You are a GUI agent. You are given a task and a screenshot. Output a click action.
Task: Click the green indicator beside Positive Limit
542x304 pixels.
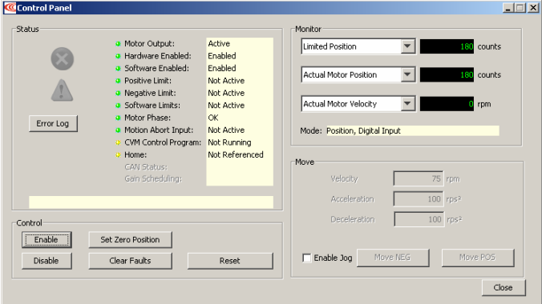pyautogui.click(x=118, y=81)
